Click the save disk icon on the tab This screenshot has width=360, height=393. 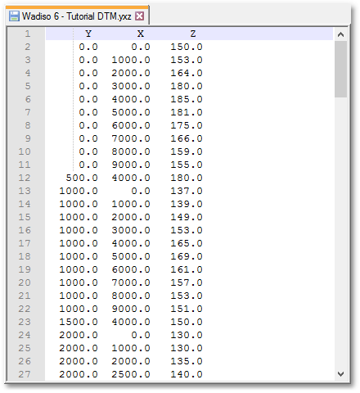pos(14,16)
